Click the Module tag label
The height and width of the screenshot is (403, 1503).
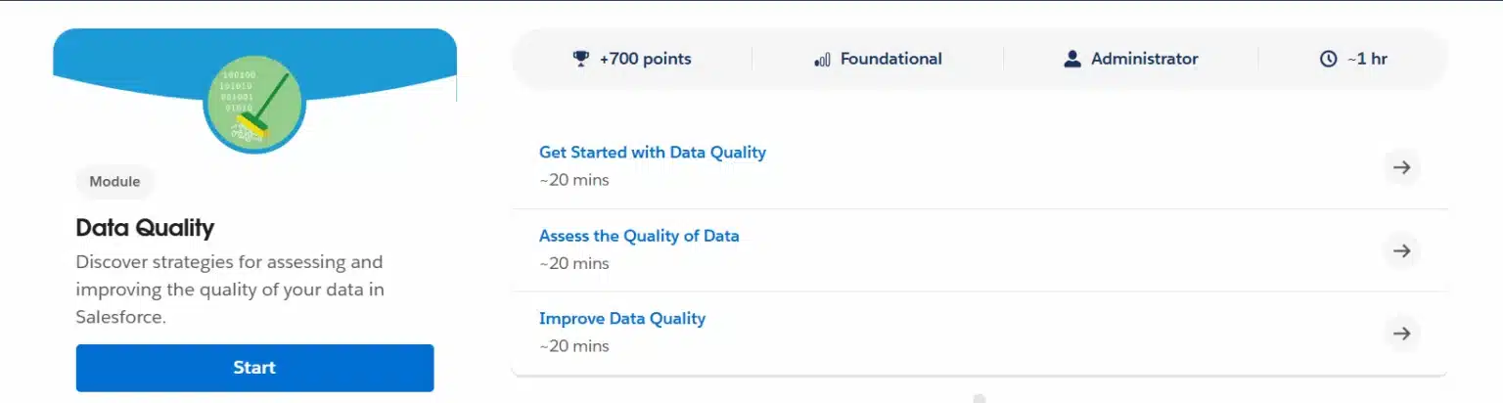114,181
